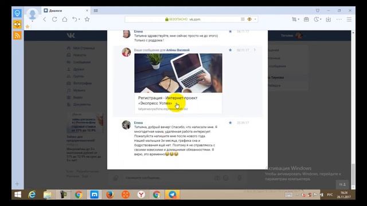
Task: Open the browser user account avatar
Action: click(32, 14)
